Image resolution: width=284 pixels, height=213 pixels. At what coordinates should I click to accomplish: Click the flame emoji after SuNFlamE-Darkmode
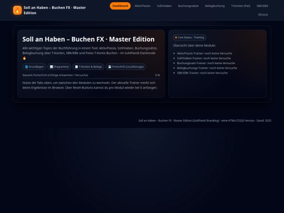click(24, 58)
